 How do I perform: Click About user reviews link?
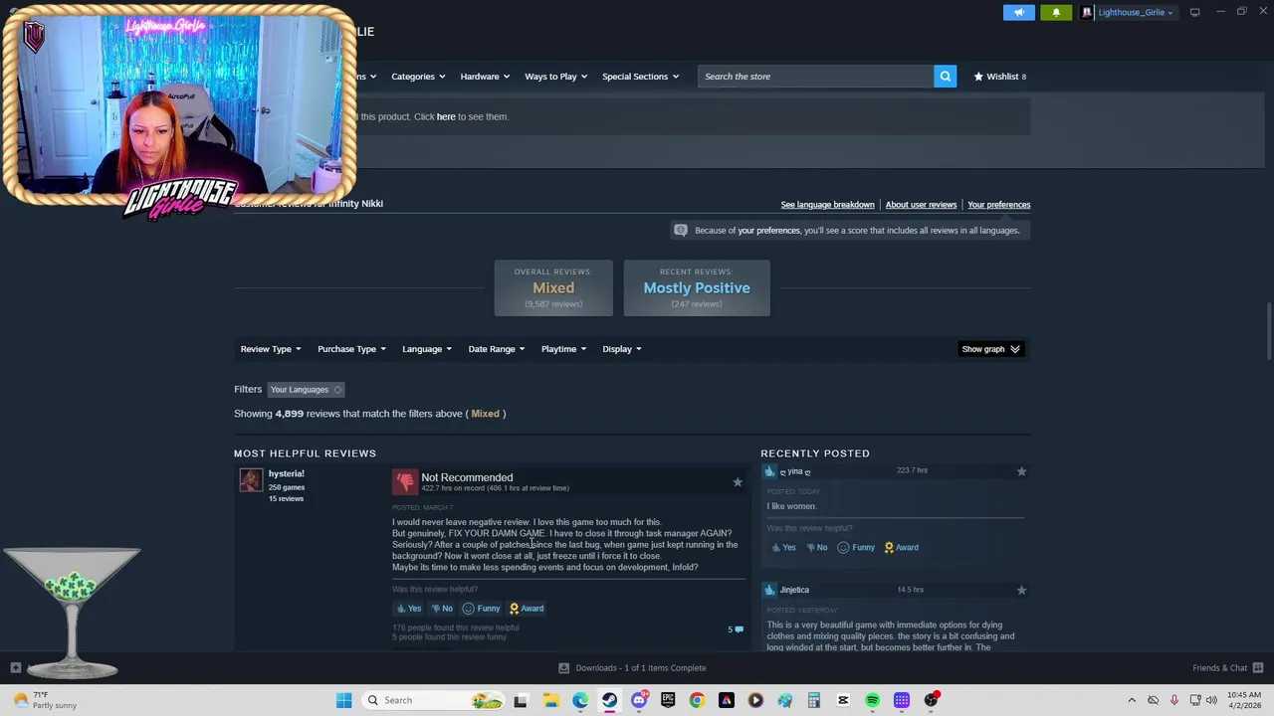[x=921, y=205]
